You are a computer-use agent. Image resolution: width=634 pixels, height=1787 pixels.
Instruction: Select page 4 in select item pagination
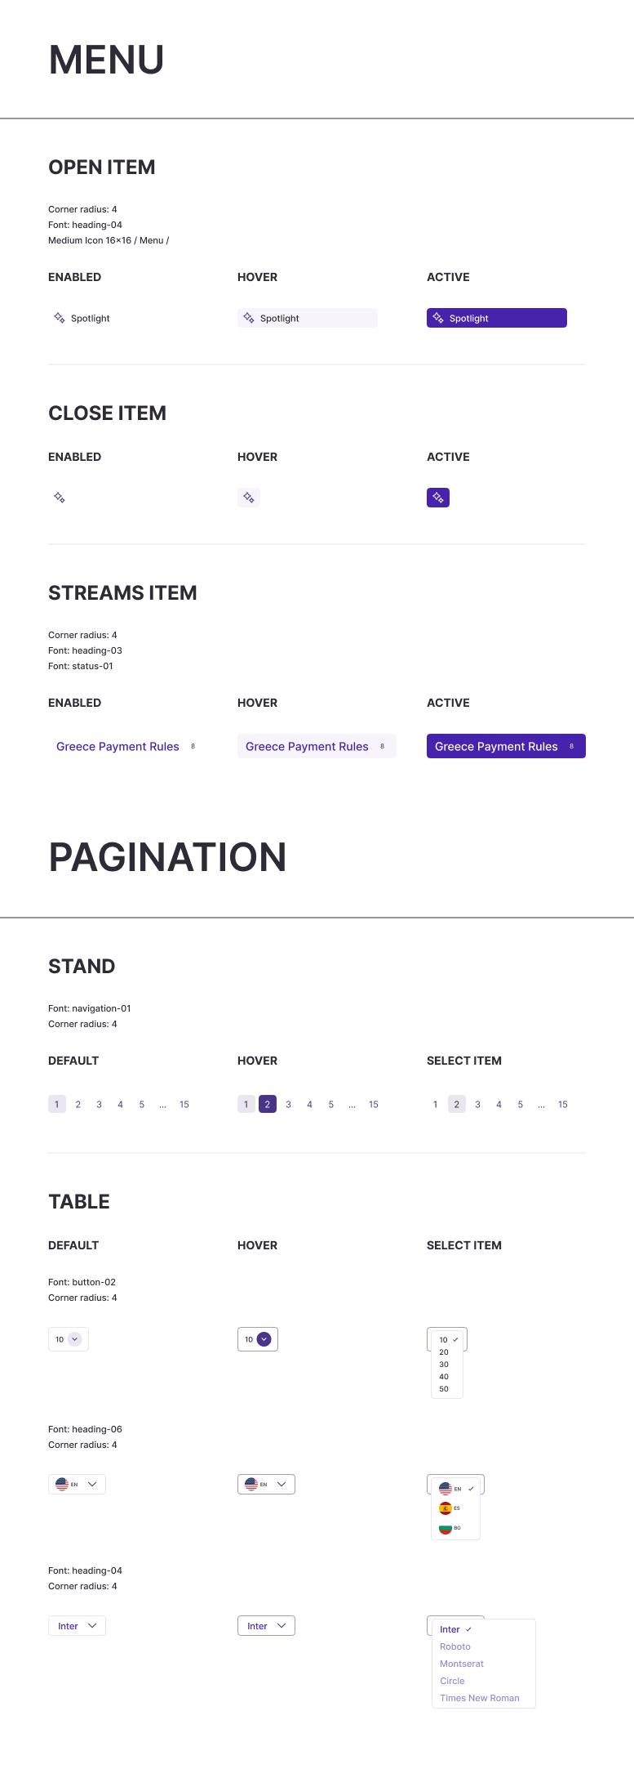[499, 1105]
